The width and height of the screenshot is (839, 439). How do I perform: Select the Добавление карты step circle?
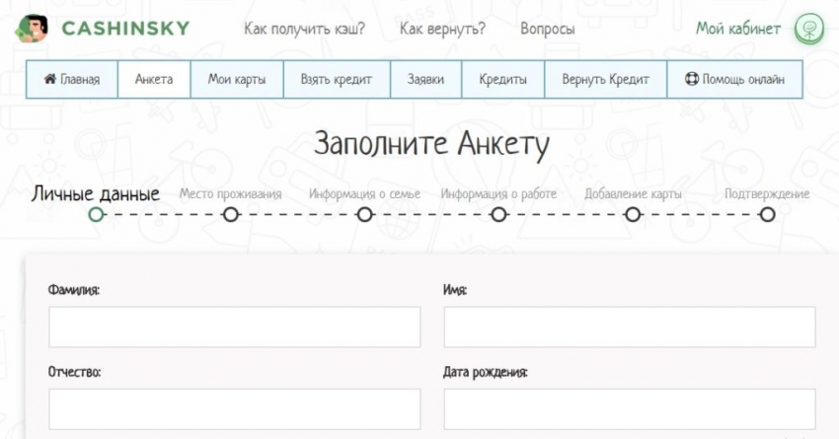click(x=633, y=214)
